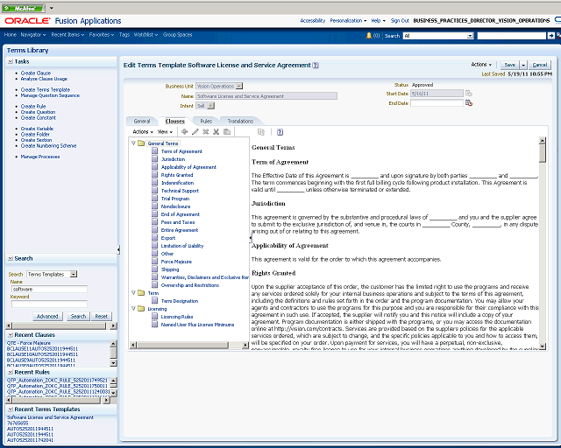Click the McAfee toolbar logo
Screen dimensions: 561x448
[24, 8]
